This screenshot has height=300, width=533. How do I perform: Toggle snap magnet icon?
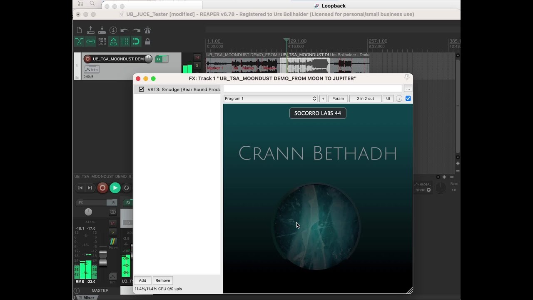coord(136,42)
